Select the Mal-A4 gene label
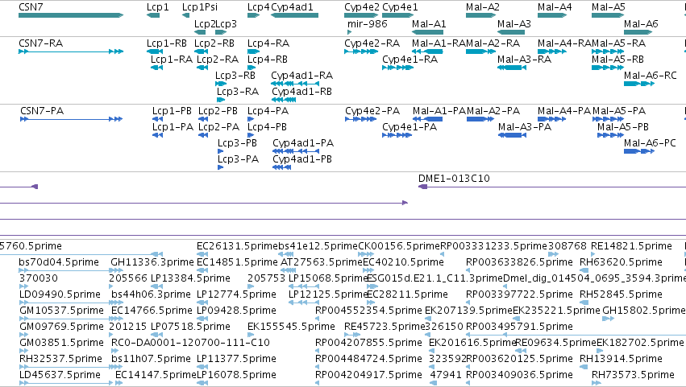Image resolution: width=686 pixels, height=387 pixels. [555, 7]
